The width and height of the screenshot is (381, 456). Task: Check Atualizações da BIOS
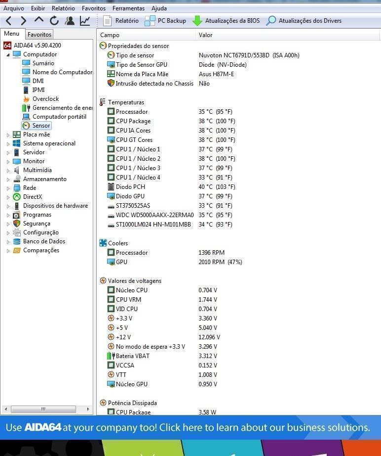(226, 21)
